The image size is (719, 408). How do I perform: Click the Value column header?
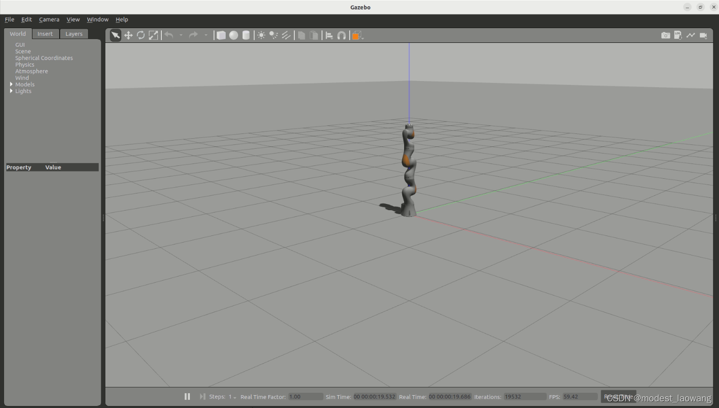coord(53,167)
